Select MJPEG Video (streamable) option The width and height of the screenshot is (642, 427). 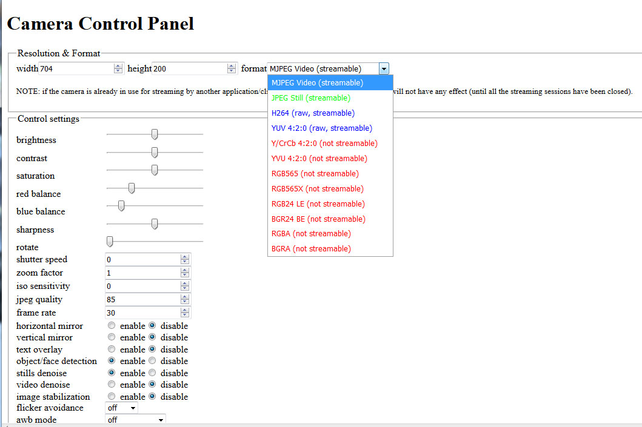[330, 82]
